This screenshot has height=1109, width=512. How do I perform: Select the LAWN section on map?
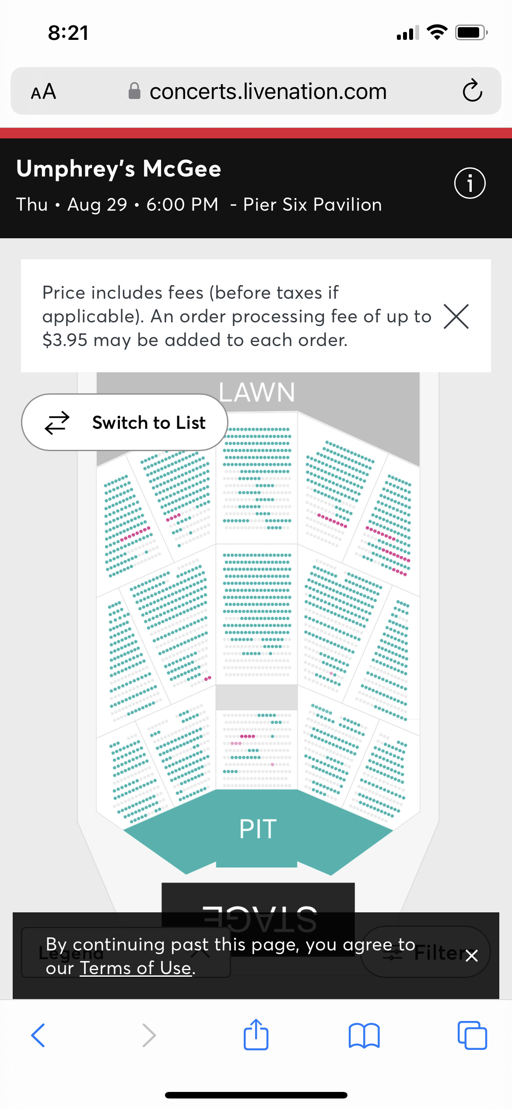click(257, 392)
